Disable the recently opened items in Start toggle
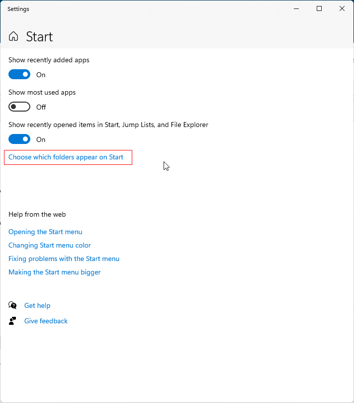Viewport: 354px width, 403px height. (19, 139)
